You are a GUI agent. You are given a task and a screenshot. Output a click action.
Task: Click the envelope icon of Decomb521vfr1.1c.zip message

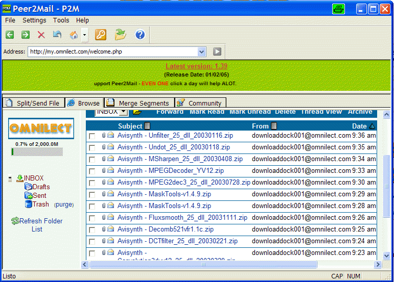tap(110, 229)
